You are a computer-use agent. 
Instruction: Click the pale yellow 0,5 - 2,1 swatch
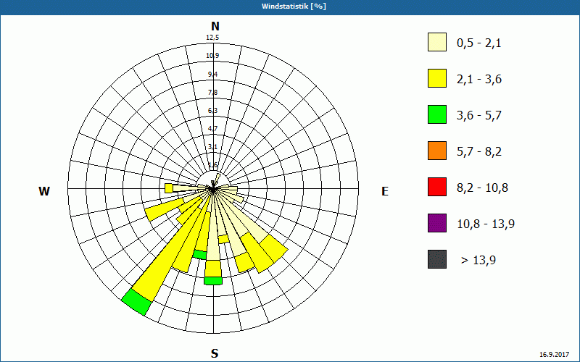(x=437, y=42)
